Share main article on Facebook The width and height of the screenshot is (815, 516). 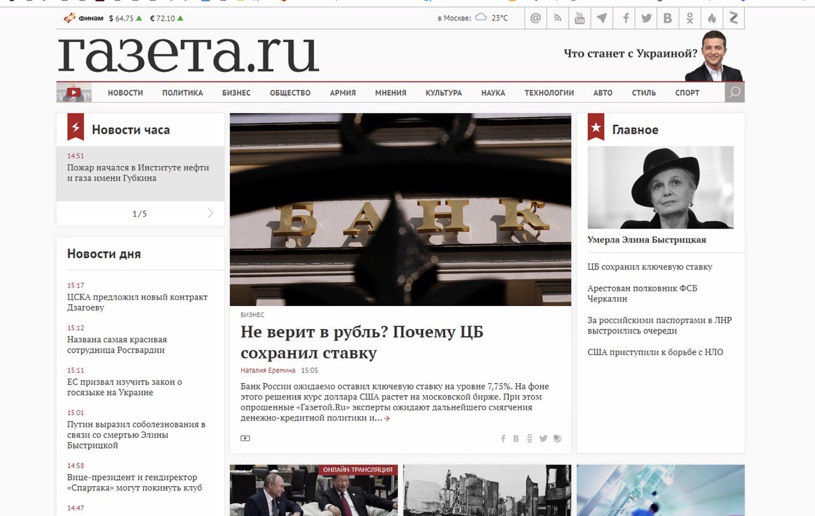tap(503, 438)
